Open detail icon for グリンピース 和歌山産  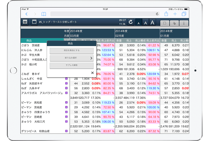(x=66, y=131)
